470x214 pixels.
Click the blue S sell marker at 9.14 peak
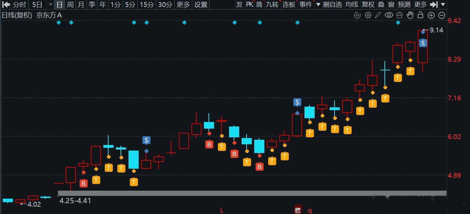pyautogui.click(x=423, y=43)
